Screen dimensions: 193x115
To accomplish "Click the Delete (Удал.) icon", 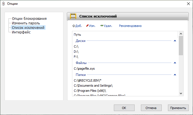I will click(x=102, y=26).
